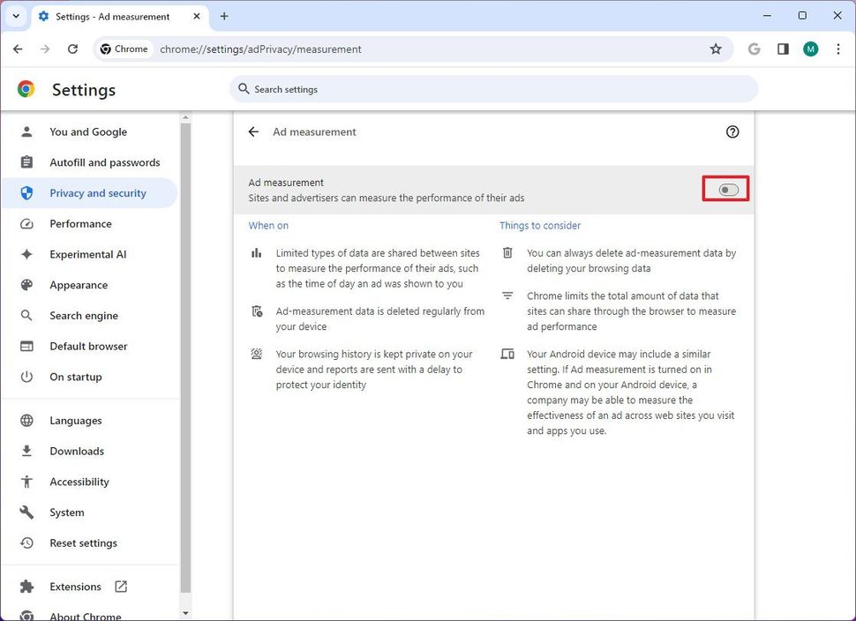Open the three-dot Chrome menu
This screenshot has height=621, width=856.
[x=838, y=49]
